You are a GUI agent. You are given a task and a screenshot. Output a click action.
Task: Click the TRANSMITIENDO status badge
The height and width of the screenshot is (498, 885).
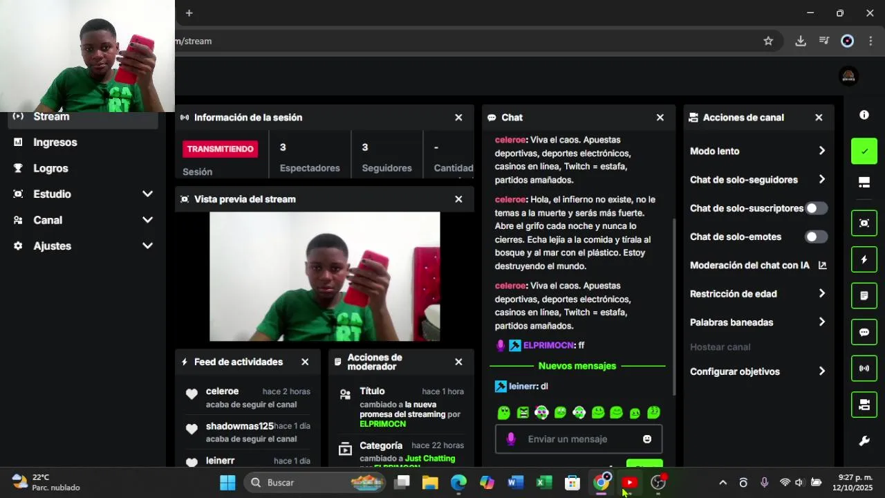(221, 149)
